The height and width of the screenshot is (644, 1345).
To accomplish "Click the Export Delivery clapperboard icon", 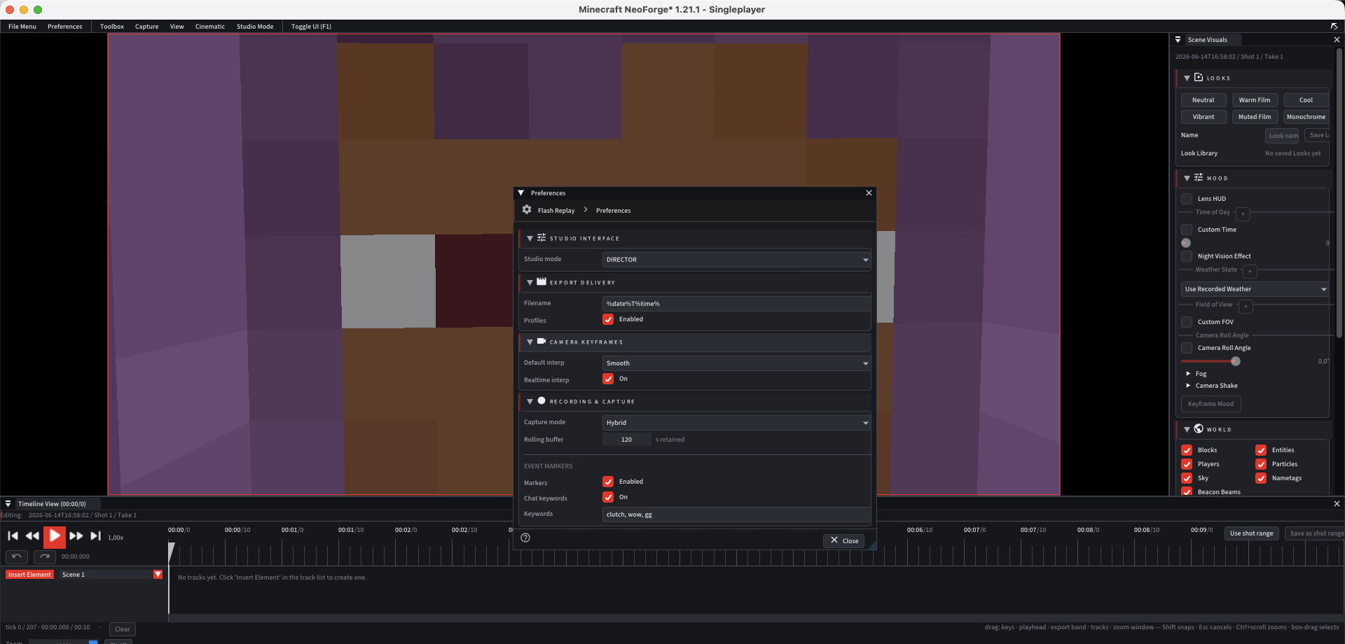I will point(542,282).
